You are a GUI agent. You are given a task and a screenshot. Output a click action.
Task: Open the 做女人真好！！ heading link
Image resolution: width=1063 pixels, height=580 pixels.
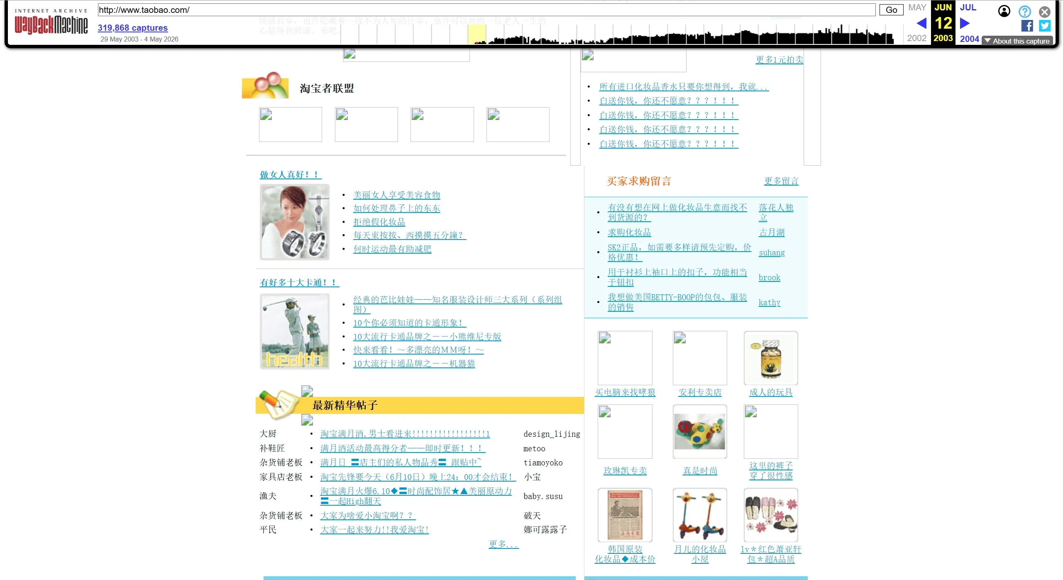point(290,175)
